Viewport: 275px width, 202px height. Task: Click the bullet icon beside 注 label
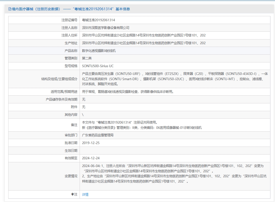coord(72,194)
